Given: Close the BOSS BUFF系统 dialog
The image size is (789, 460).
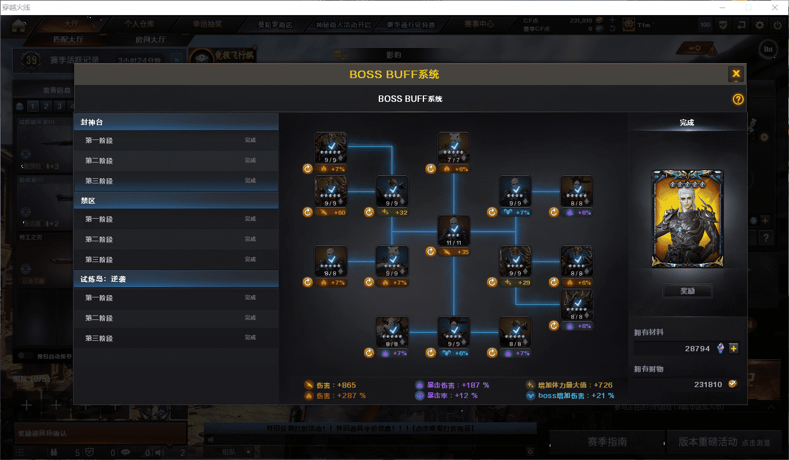Looking at the screenshot, I should (736, 73).
